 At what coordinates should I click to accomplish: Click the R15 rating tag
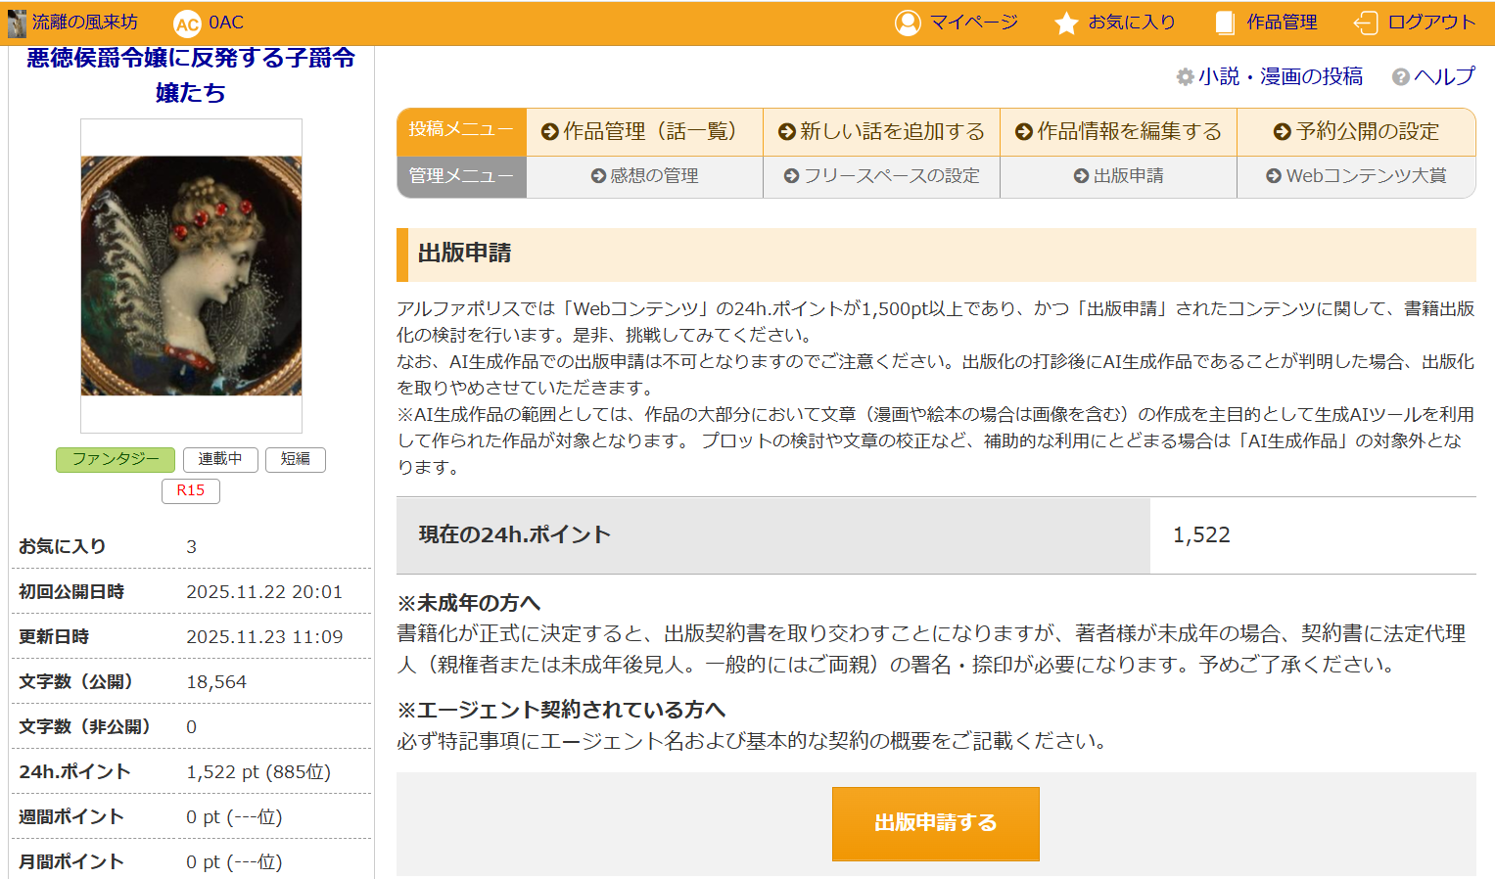click(x=191, y=490)
